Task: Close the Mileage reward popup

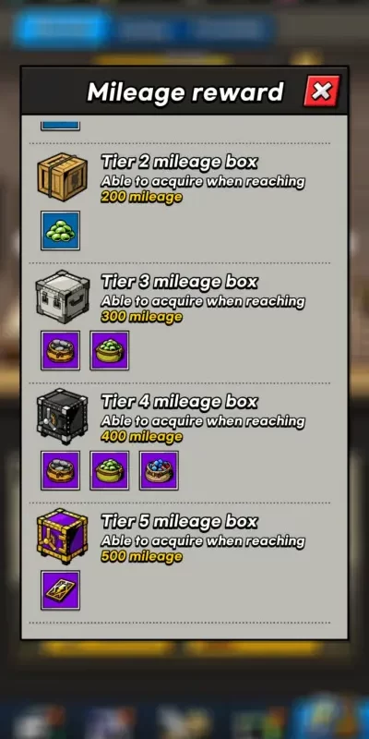Action: click(321, 91)
